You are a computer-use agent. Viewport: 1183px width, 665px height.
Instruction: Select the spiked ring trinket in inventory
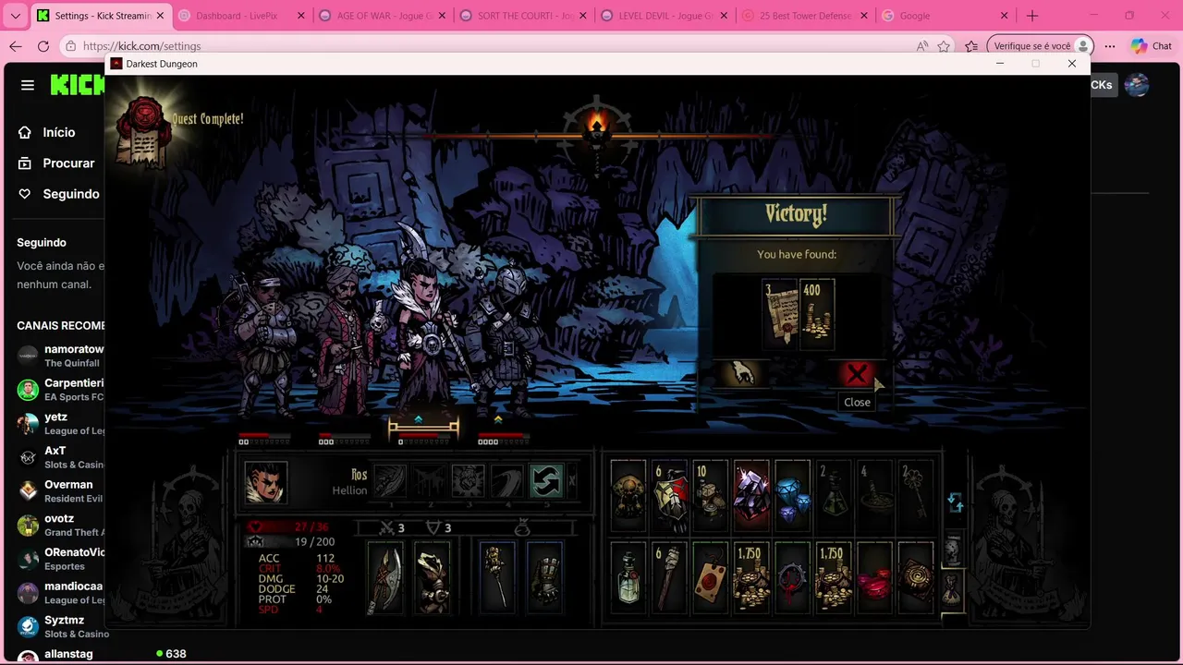coord(792,579)
